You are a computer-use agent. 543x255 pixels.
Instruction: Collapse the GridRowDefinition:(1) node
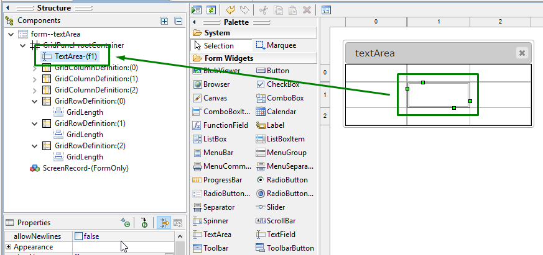(x=34, y=123)
